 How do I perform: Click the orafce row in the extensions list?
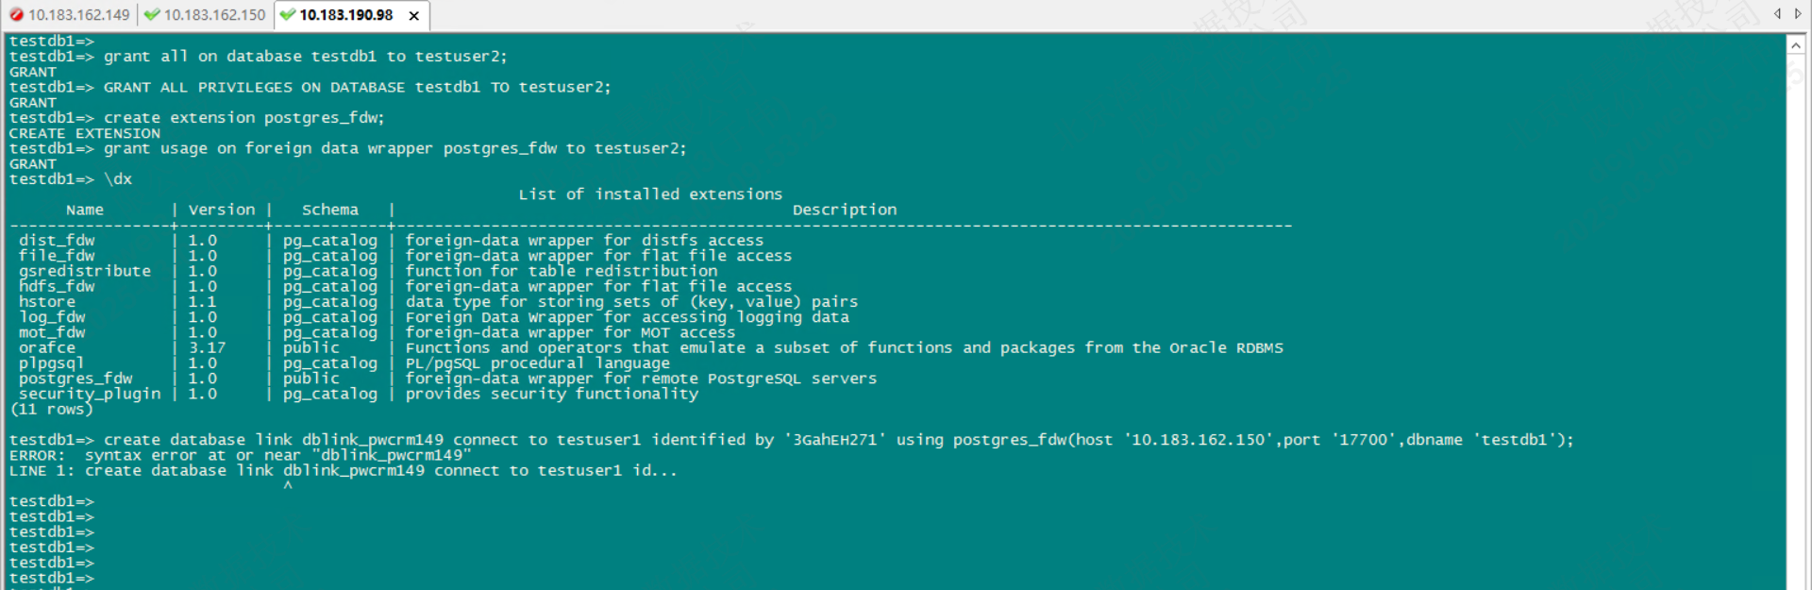tap(47, 347)
